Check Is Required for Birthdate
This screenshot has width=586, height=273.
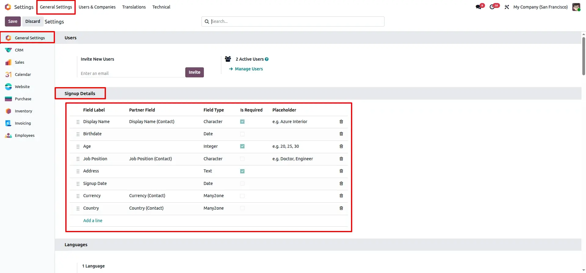click(242, 134)
